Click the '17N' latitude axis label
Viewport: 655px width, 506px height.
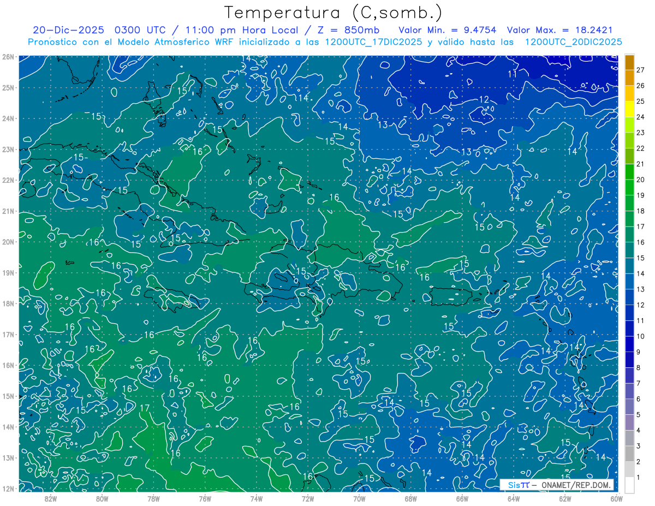(8, 334)
